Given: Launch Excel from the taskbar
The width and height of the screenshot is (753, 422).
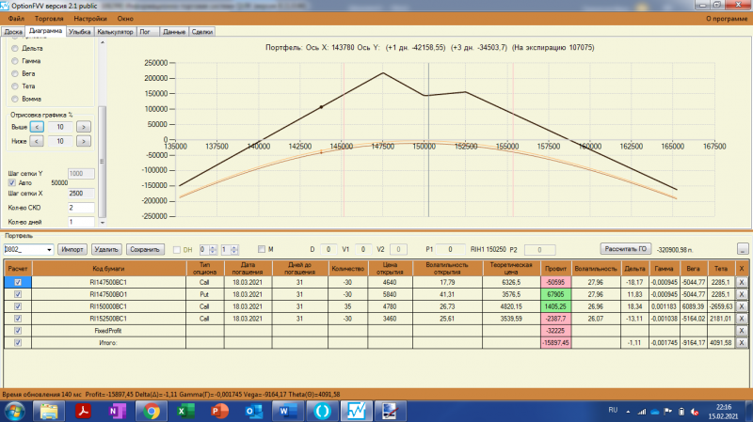Looking at the screenshot, I should pos(184,411).
